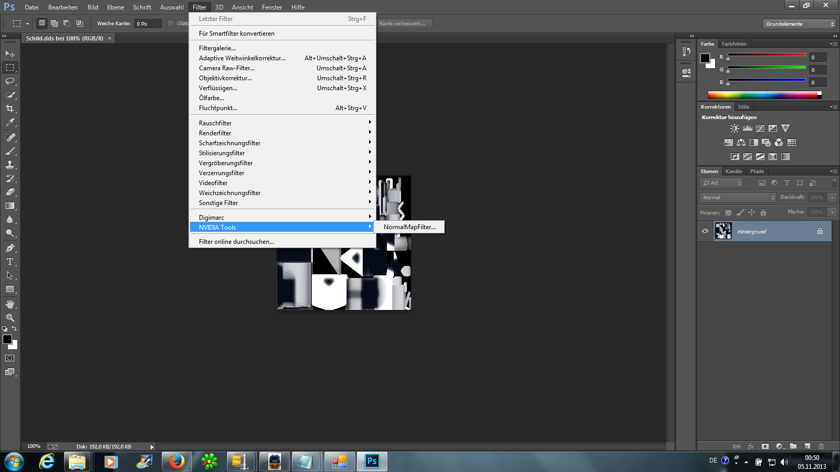Open the Korrekturen panel menu
Screen dimensions: 840x472
[x=834, y=107]
